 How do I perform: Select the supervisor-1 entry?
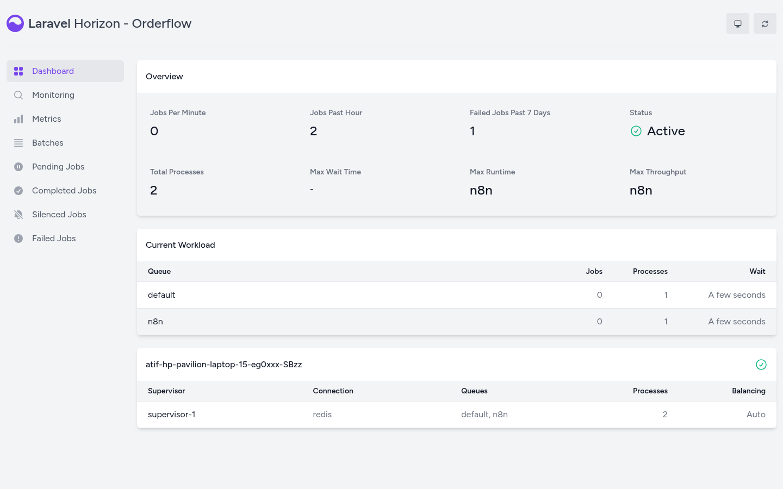pyautogui.click(x=172, y=415)
